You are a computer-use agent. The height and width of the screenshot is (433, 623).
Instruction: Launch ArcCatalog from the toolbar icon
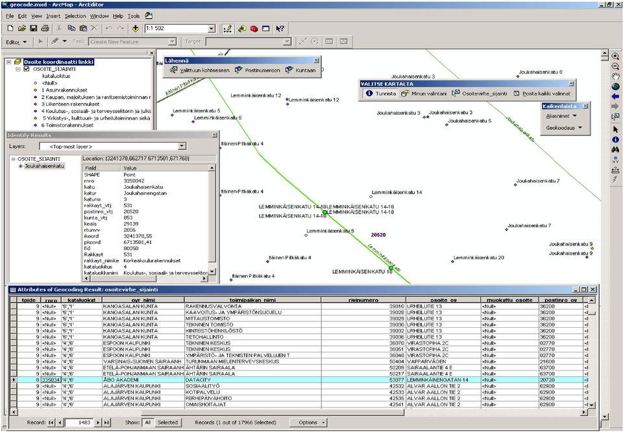[242, 29]
